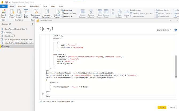Click the "Authorization" header line in code
179x111 pixels.
71,87
